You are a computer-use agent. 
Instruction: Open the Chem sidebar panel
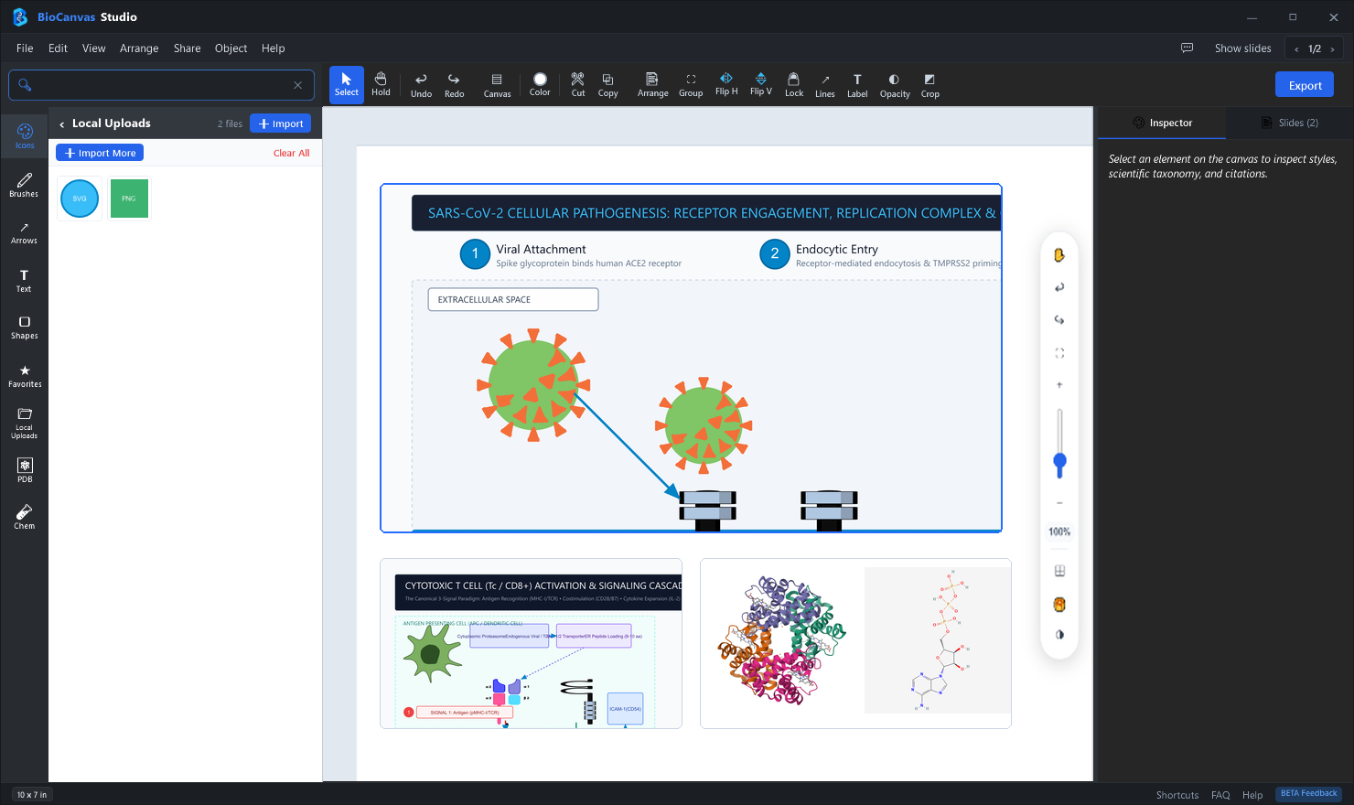25,517
